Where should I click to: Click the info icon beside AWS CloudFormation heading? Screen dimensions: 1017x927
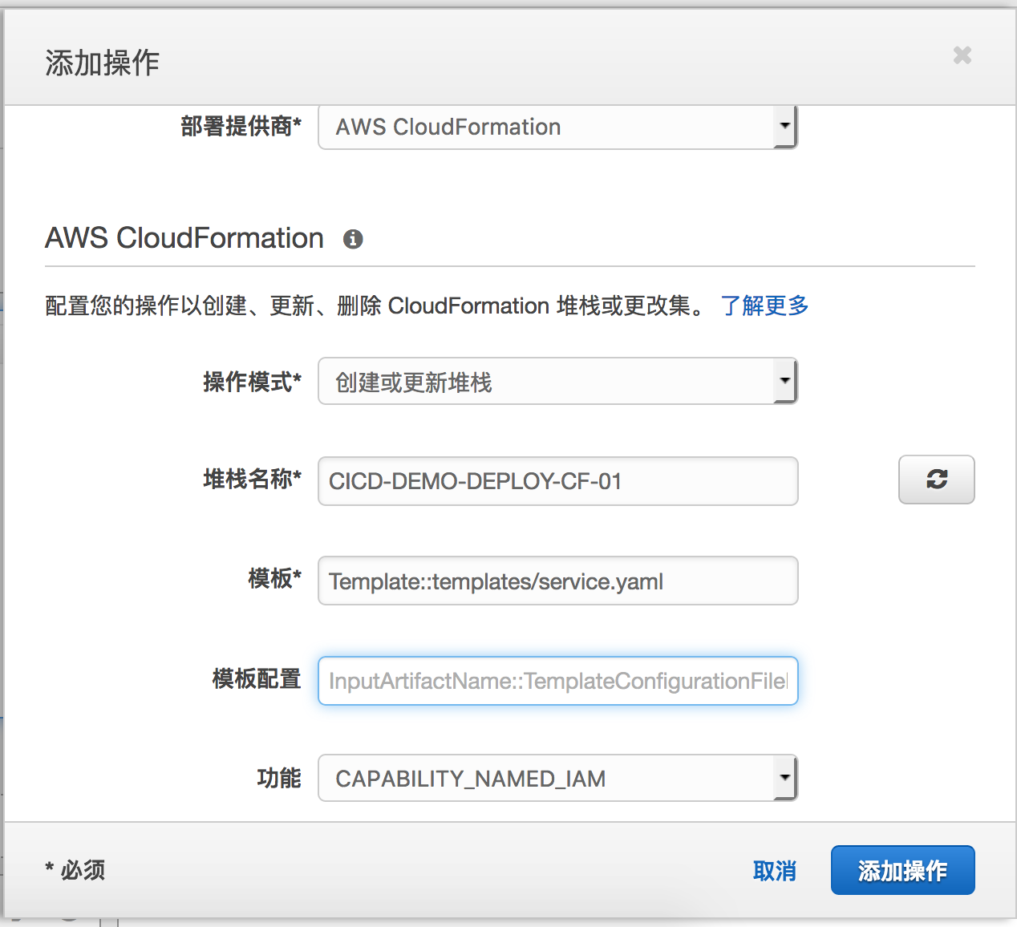tap(353, 239)
